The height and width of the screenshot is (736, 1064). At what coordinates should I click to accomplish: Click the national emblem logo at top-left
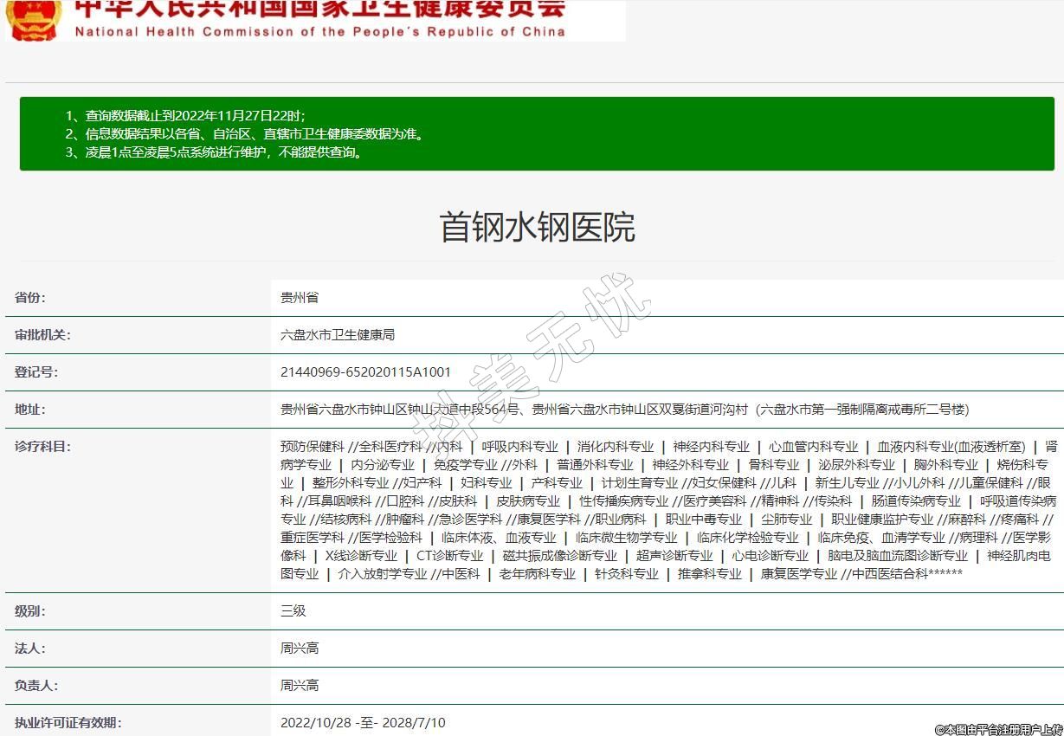pyautogui.click(x=33, y=19)
